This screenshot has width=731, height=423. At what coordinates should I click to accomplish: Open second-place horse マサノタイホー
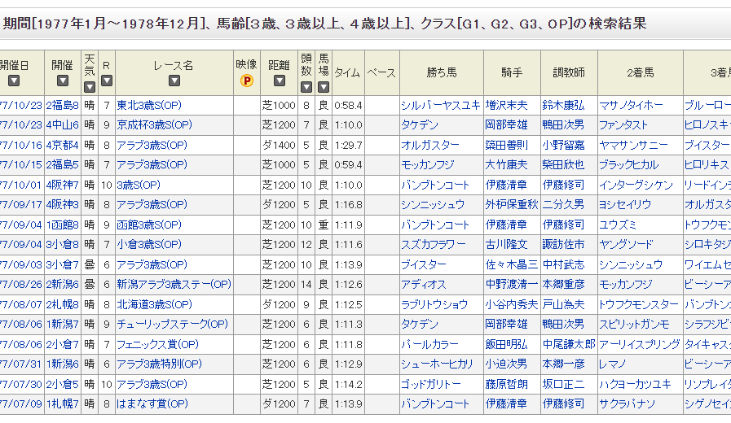point(631,106)
